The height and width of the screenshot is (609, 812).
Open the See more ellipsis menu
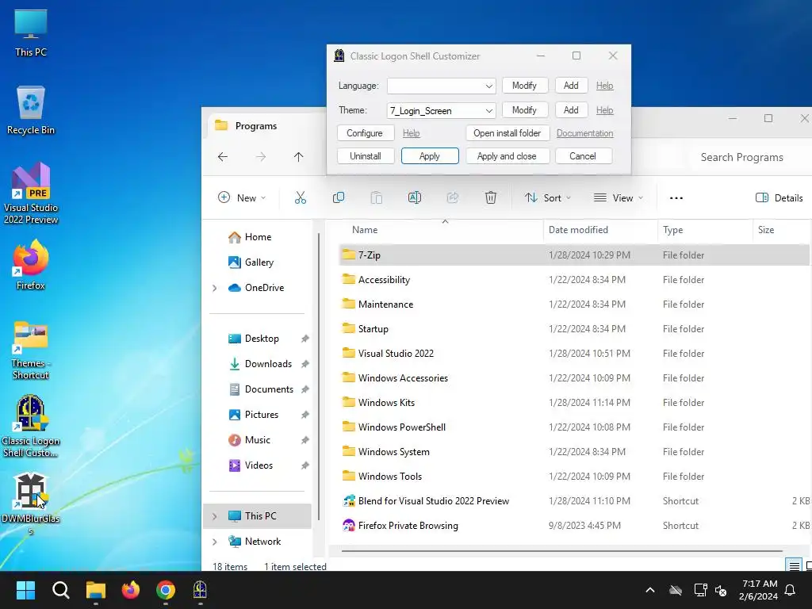pos(676,197)
